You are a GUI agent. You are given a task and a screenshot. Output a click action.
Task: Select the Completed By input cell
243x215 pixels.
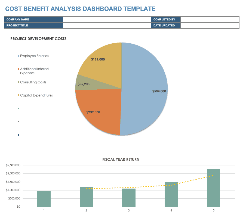click(x=210, y=20)
